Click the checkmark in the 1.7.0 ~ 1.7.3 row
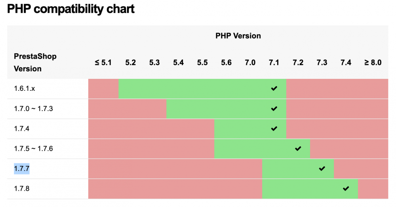The image size is (396, 207). (274, 109)
